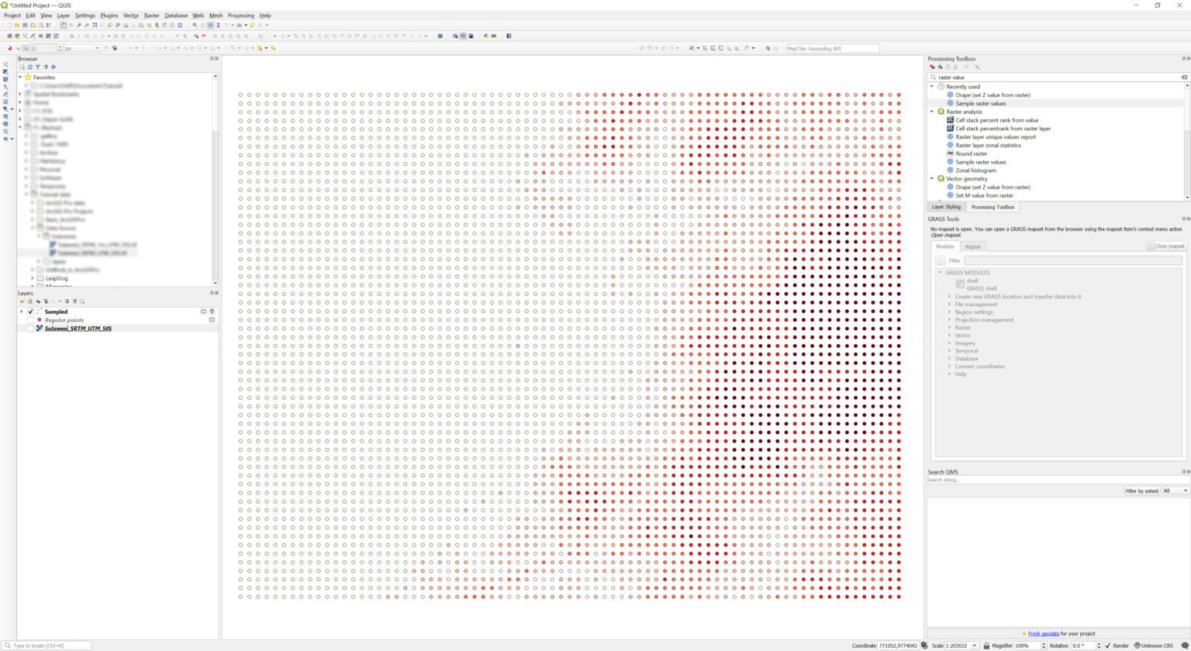Clear the raster value search field
1191x651 pixels.
1184,77
